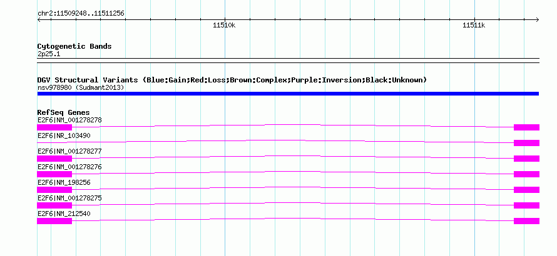
Task: Select the DGV Structural Variants track heading
Action: click(x=232, y=80)
